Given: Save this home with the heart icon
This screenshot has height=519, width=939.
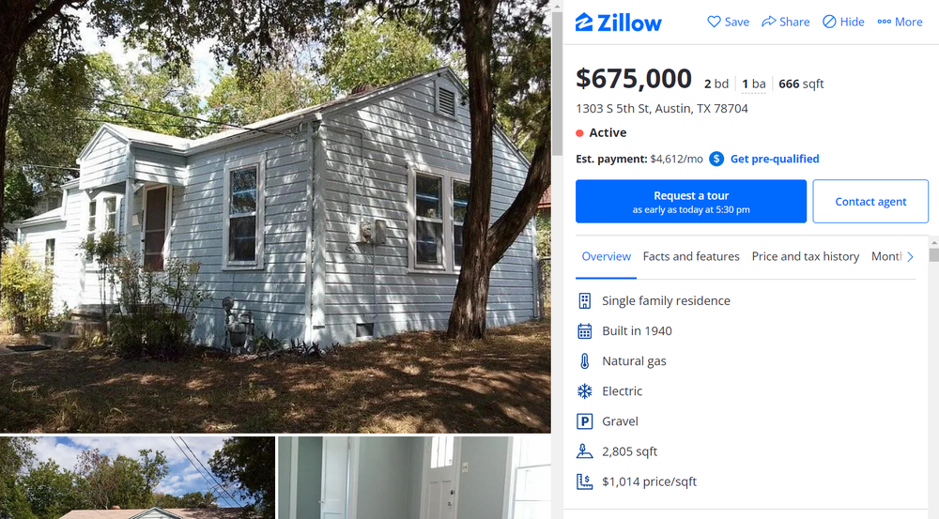Looking at the screenshot, I should click(714, 22).
